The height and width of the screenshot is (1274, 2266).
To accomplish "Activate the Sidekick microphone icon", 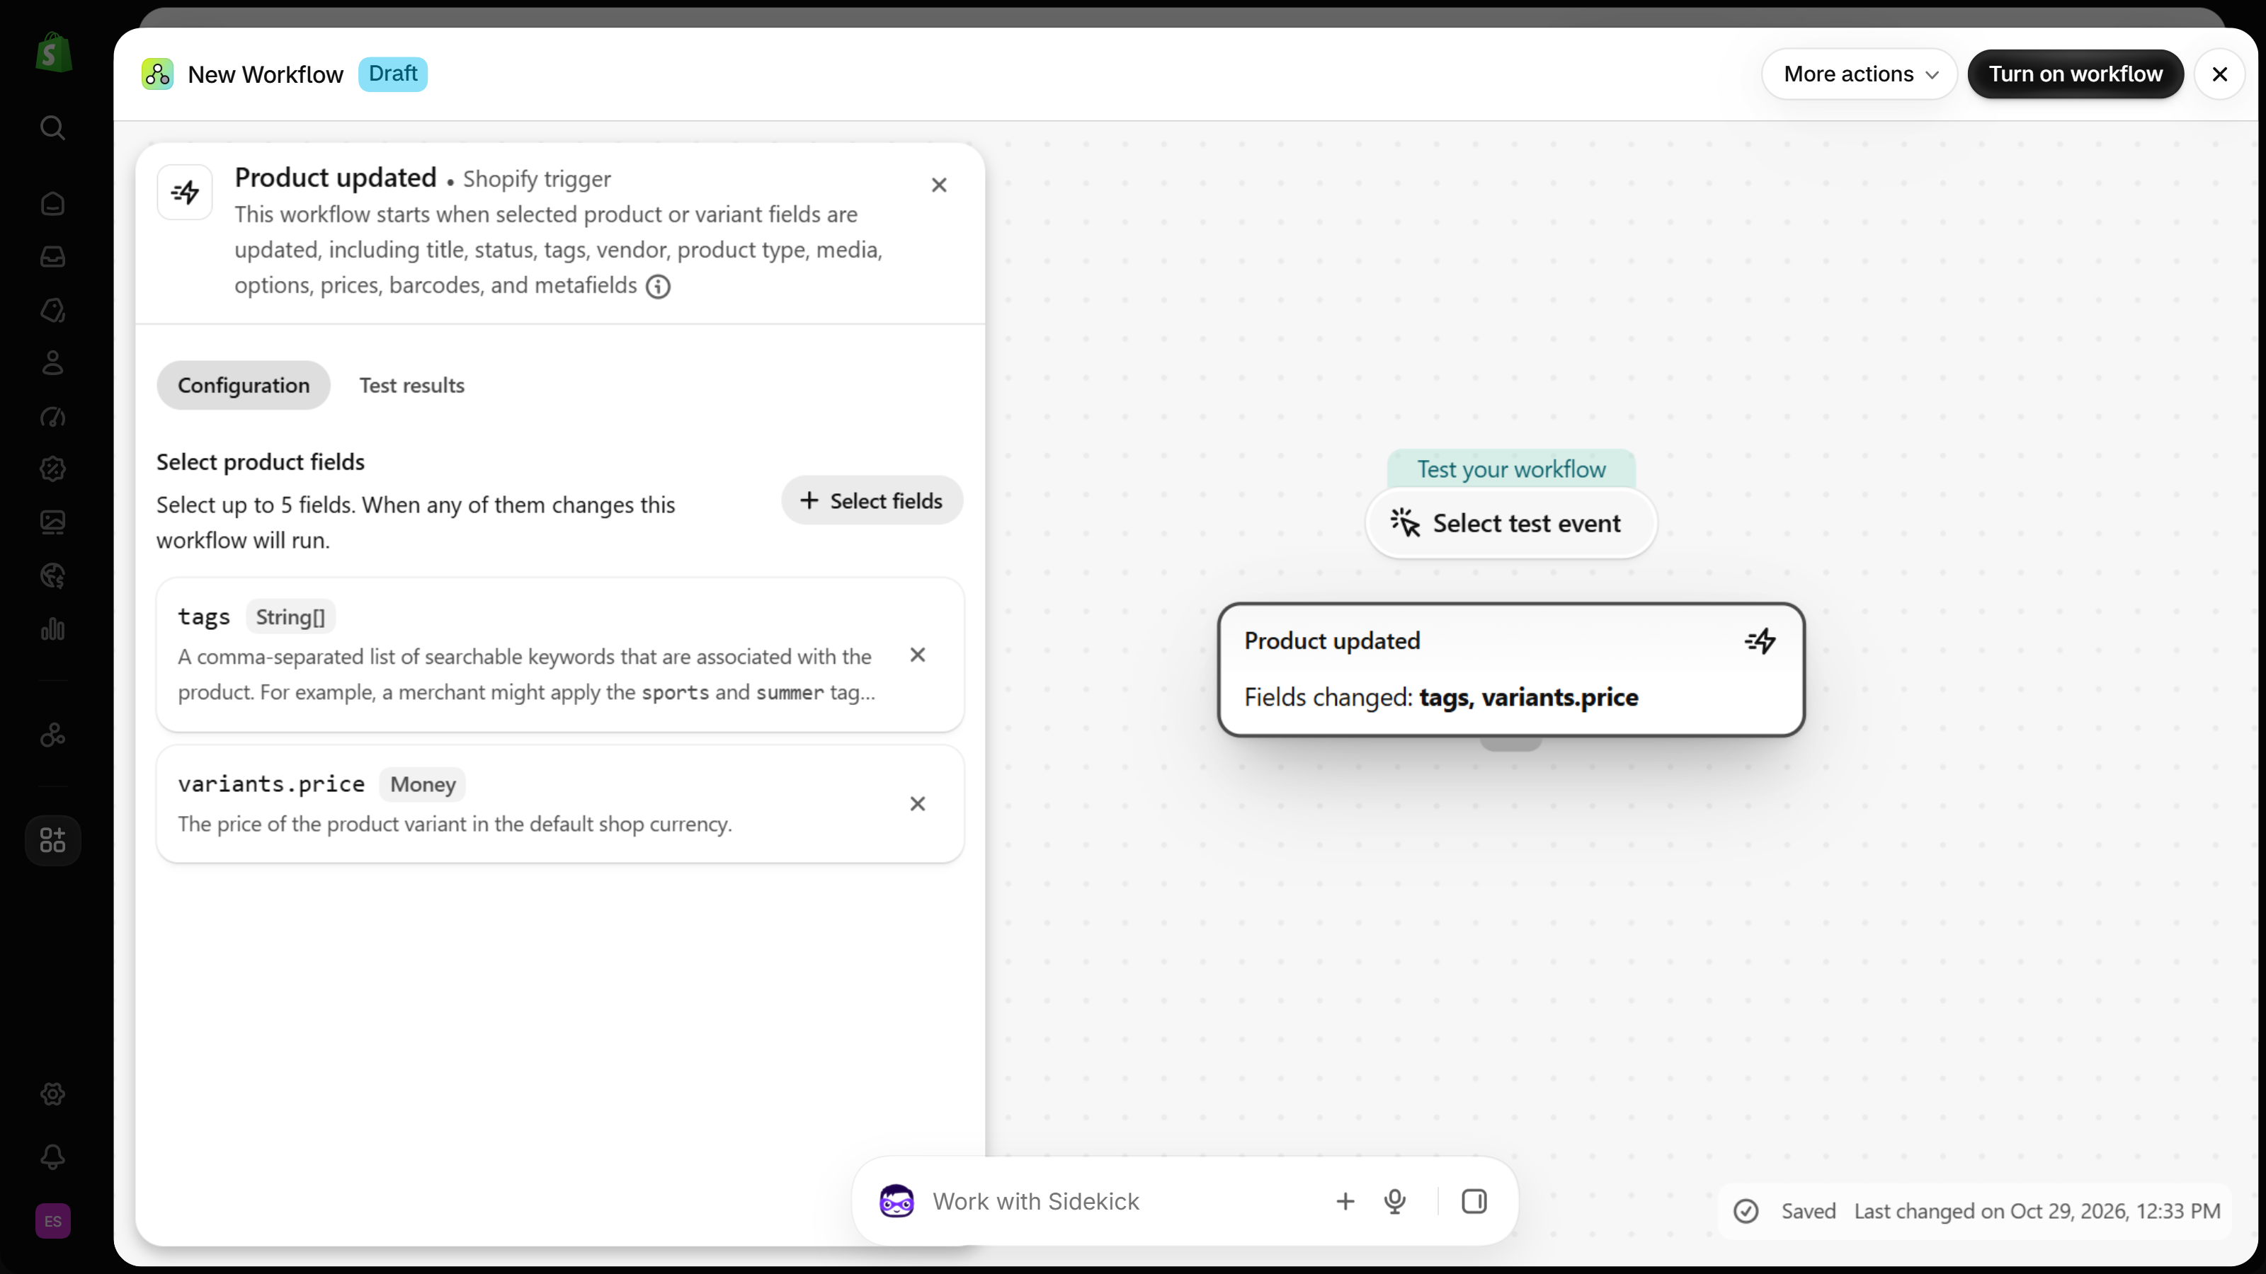I will 1395,1201.
